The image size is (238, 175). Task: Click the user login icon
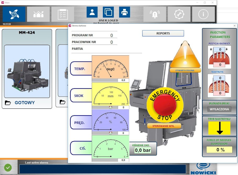coord(92,12)
